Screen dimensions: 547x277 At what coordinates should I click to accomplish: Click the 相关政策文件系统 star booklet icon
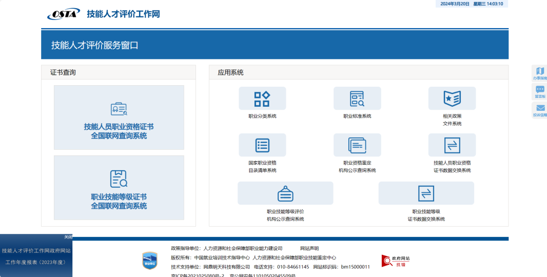[452, 98]
